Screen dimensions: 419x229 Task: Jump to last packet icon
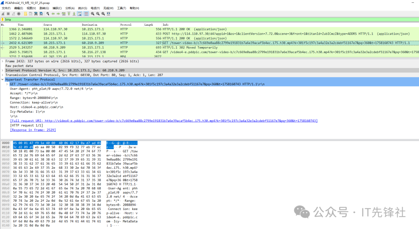(x=74, y=14)
